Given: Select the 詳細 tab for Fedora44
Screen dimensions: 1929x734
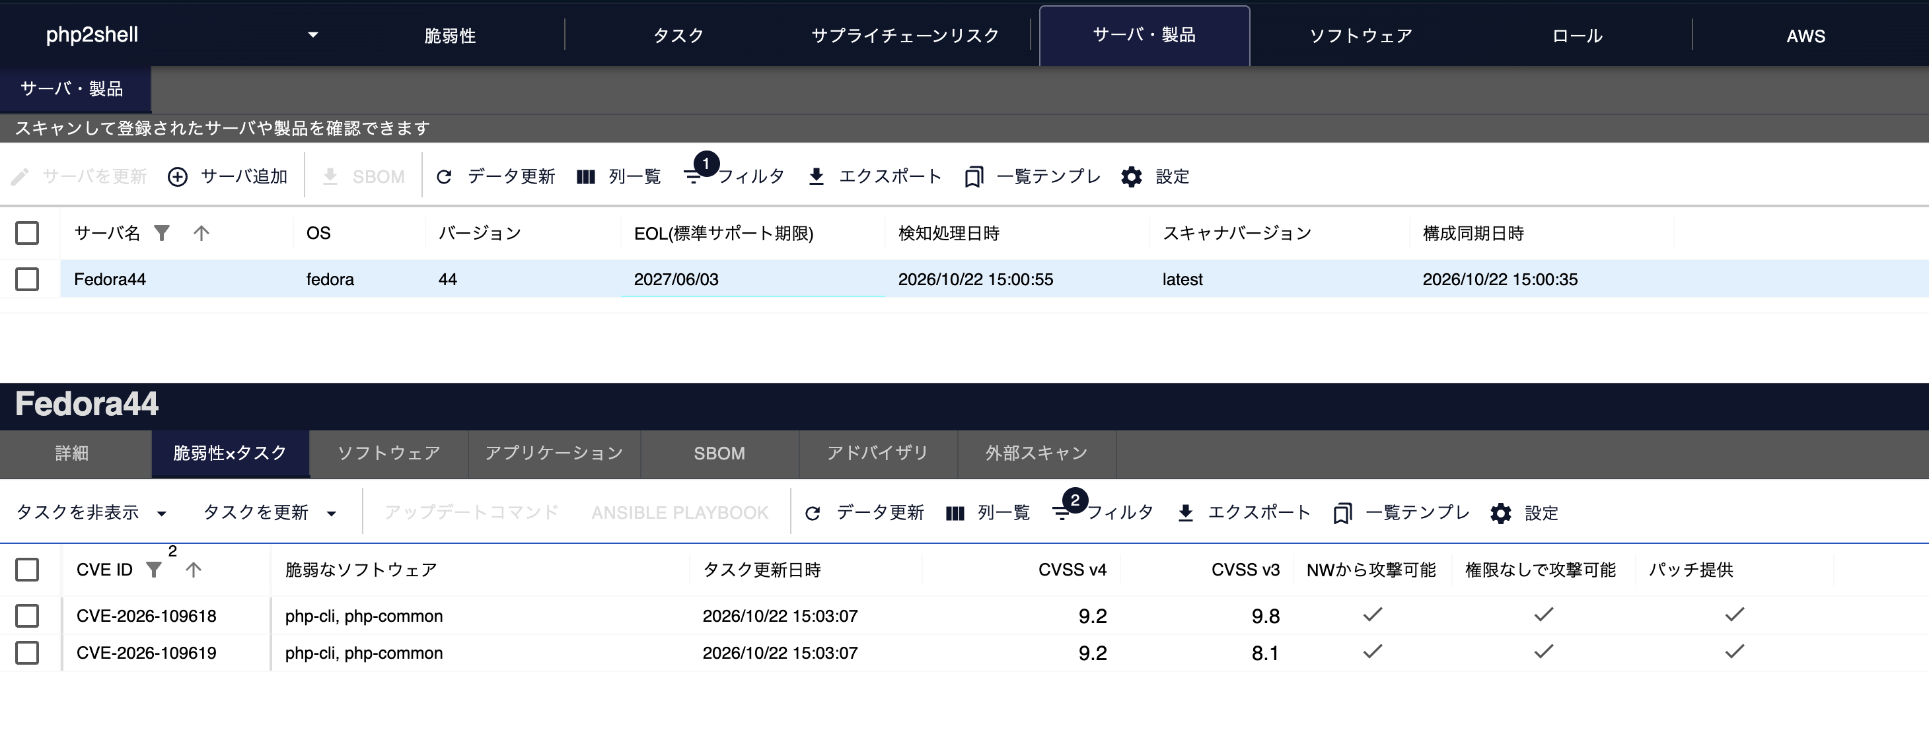Looking at the screenshot, I should [75, 453].
